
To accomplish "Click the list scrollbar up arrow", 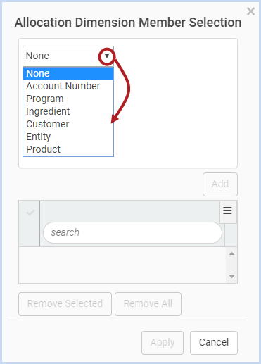I will pyautogui.click(x=231, y=253).
